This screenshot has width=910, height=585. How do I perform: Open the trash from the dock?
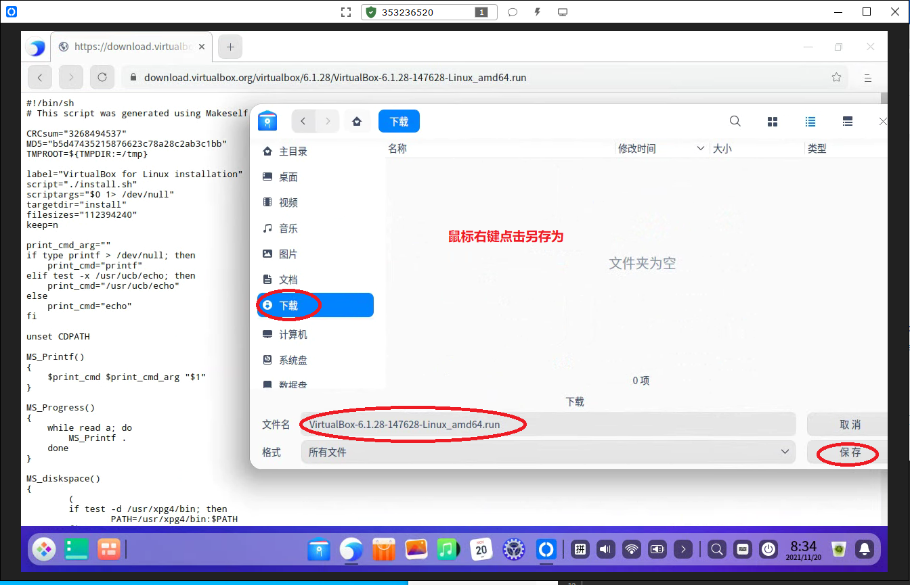click(x=839, y=549)
